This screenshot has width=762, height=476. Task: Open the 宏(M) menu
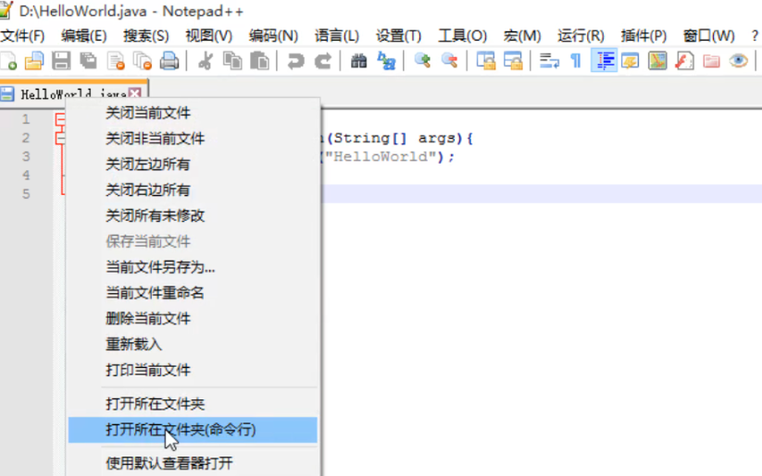click(x=522, y=36)
